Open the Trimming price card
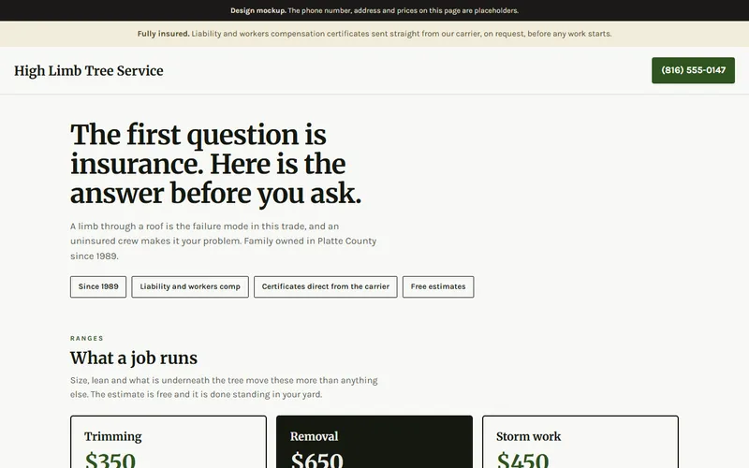Viewport: 749px width, 468px height. (169, 442)
